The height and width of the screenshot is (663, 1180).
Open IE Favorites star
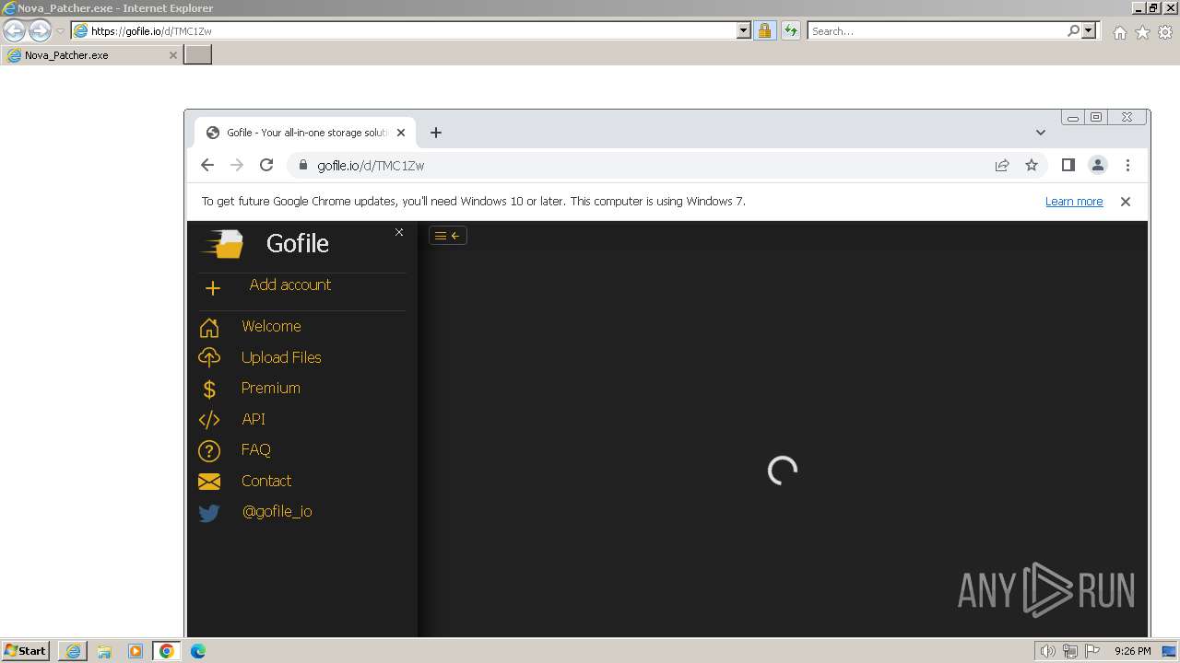(1142, 32)
